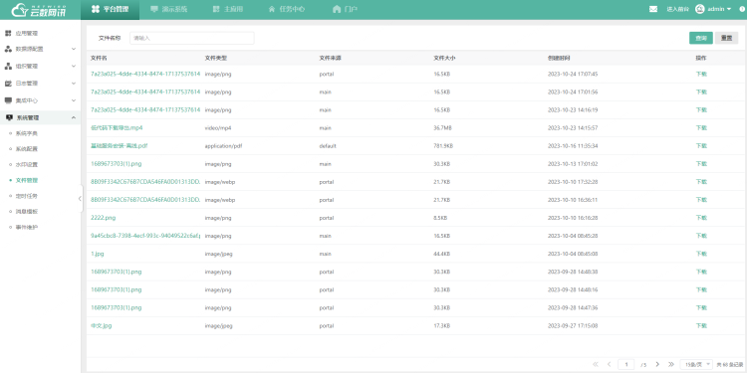Click the 应用管理 sidebar icon
The image size is (747, 373).
8,33
